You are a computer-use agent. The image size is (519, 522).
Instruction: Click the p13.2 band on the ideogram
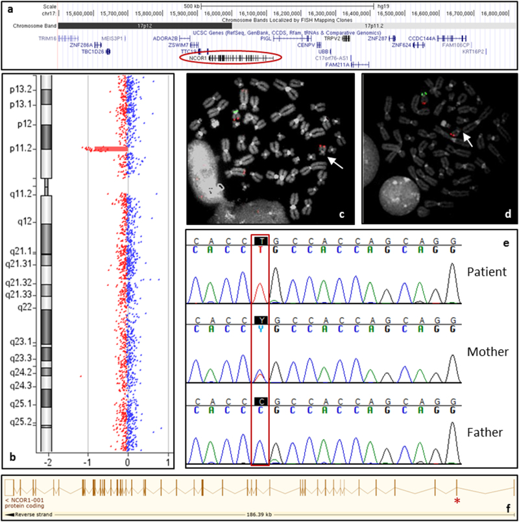45,89
